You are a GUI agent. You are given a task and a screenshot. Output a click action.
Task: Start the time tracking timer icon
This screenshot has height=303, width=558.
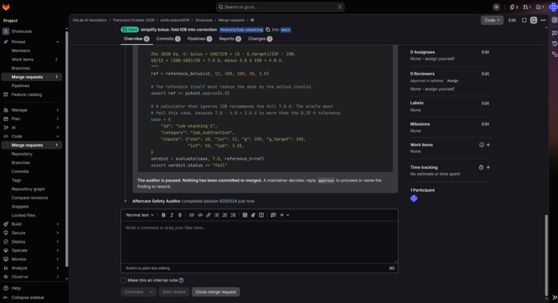click(480, 167)
